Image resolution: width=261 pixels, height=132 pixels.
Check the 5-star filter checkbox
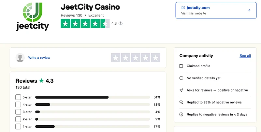point(18,97)
